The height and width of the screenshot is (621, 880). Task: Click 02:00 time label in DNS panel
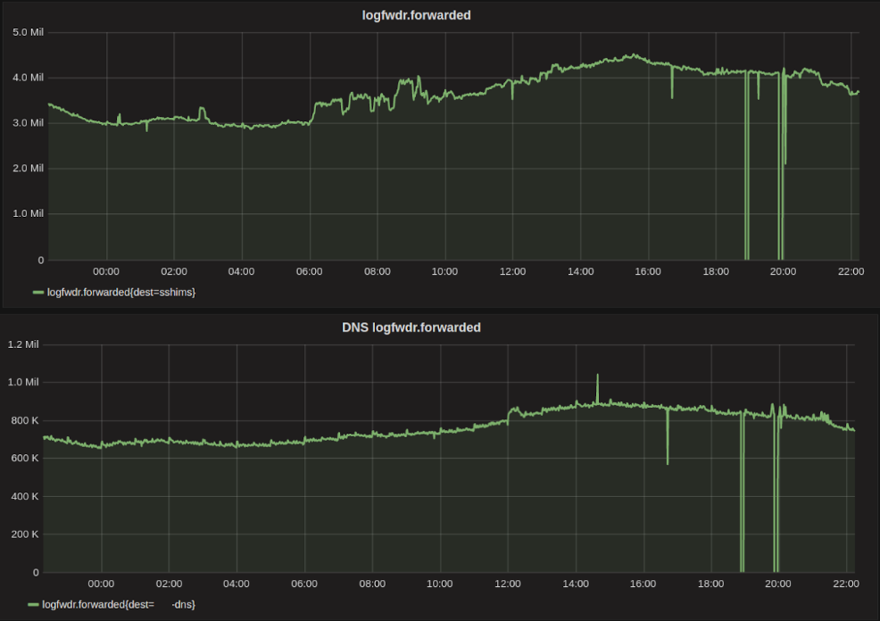[x=169, y=584]
